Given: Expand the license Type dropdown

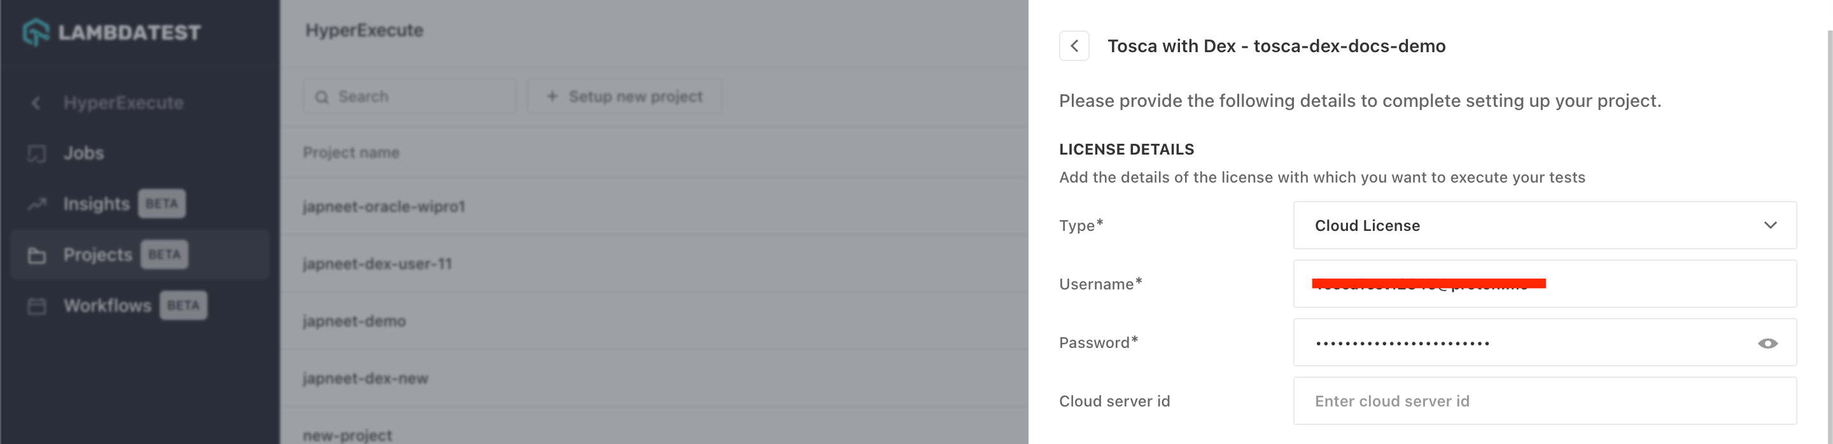Looking at the screenshot, I should click(1543, 226).
